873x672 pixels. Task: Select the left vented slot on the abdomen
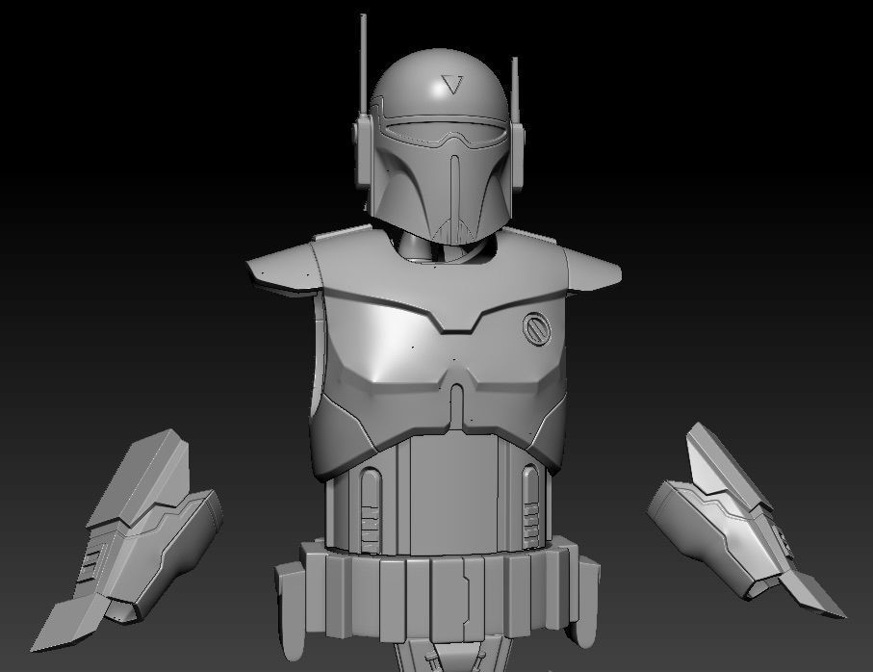(x=371, y=507)
